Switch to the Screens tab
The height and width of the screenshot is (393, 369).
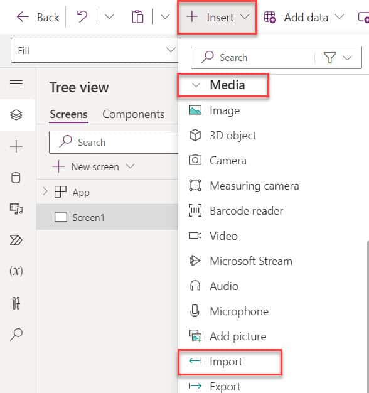click(68, 114)
